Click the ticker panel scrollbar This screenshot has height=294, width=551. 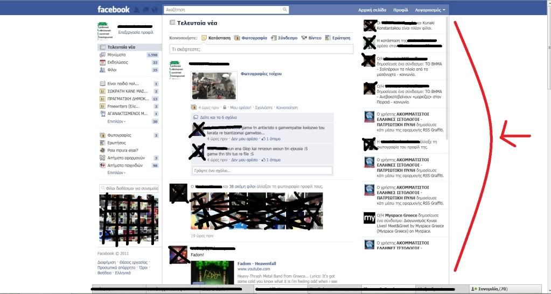447,77
